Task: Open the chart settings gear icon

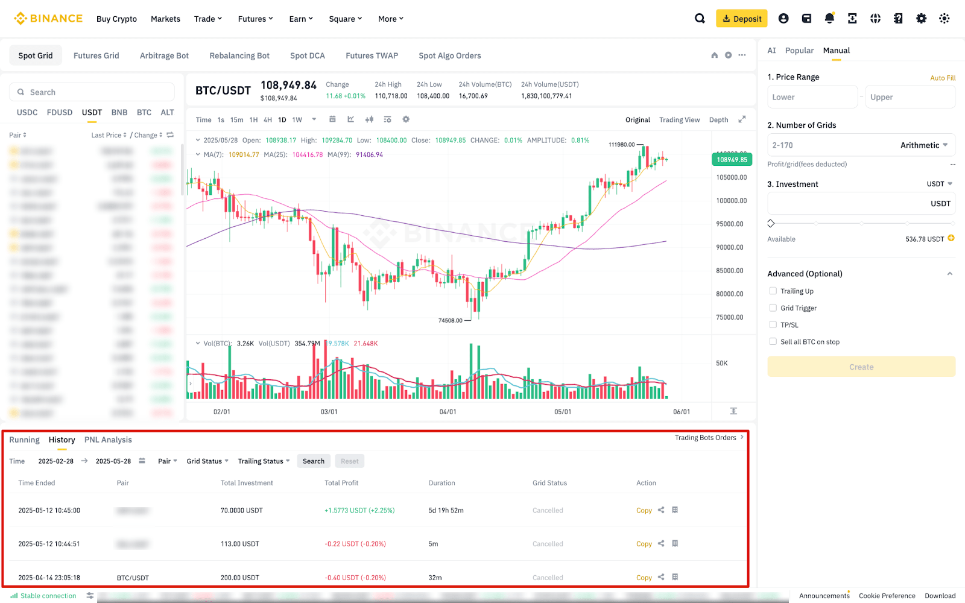Action: tap(406, 119)
